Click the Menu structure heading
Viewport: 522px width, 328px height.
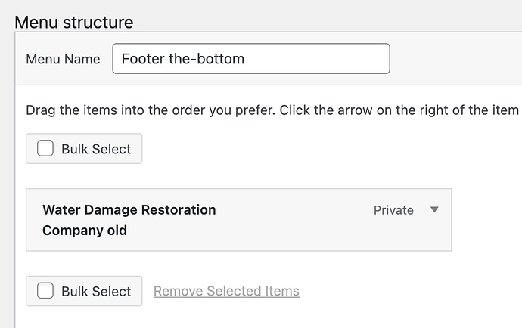coord(74,22)
